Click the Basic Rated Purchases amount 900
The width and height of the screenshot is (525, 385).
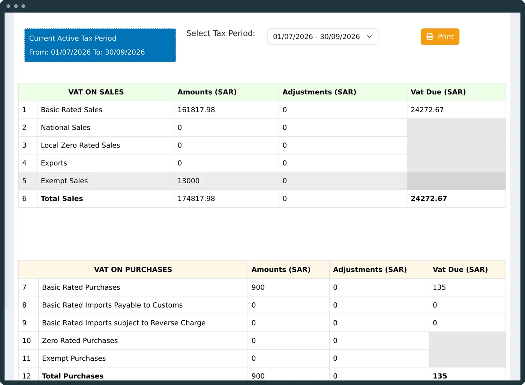(x=258, y=287)
